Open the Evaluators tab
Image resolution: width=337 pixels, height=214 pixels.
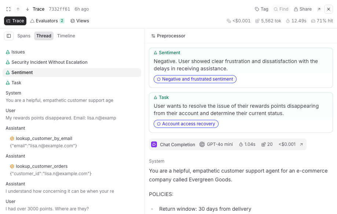(47, 21)
